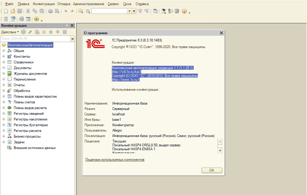Click the New document toolbar icon
This screenshot has width=307, height=195.
coord(6,11)
